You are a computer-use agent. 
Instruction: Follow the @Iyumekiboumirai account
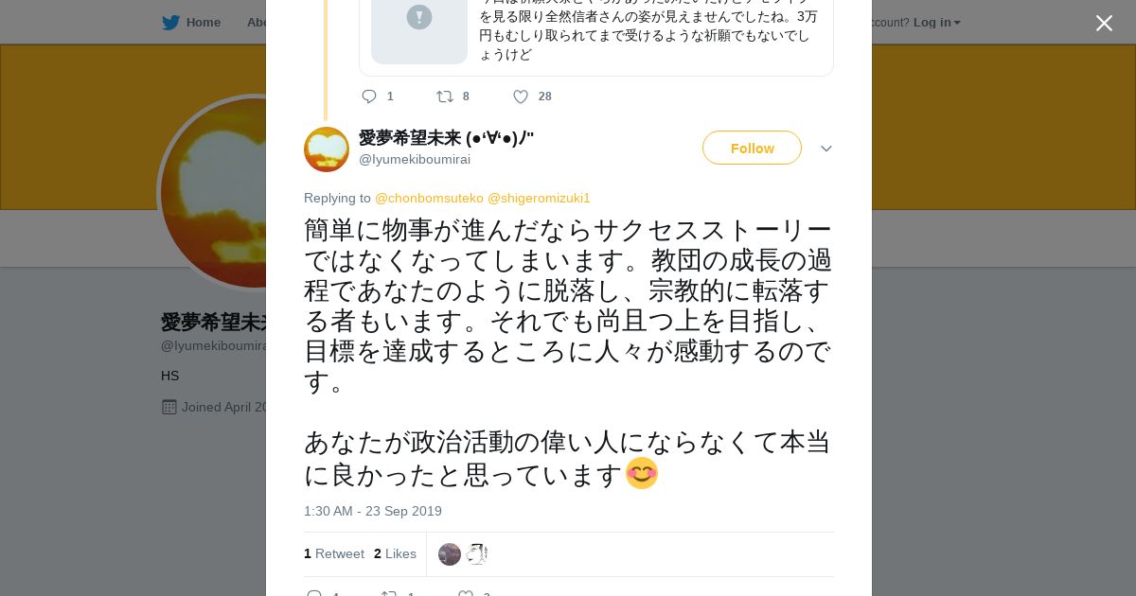click(752, 148)
